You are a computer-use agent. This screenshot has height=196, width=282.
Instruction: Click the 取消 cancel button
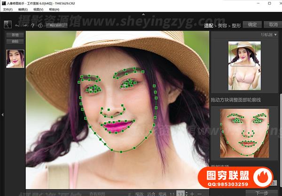[273, 24]
